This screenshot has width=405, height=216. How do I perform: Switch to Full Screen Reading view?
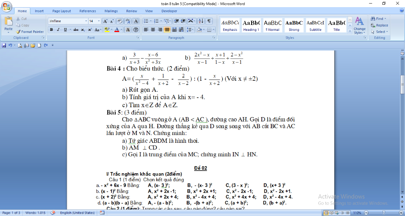[x=331, y=213]
